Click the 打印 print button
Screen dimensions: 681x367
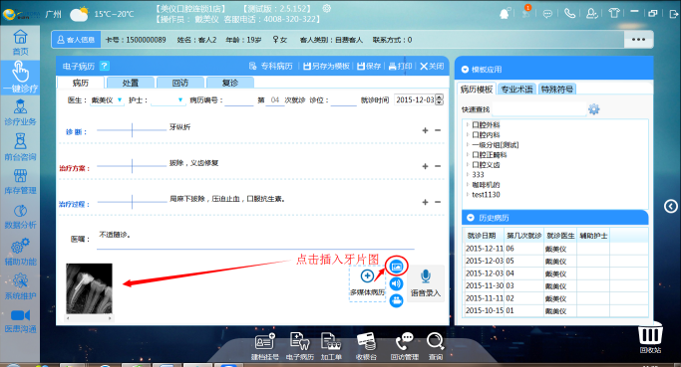400,66
